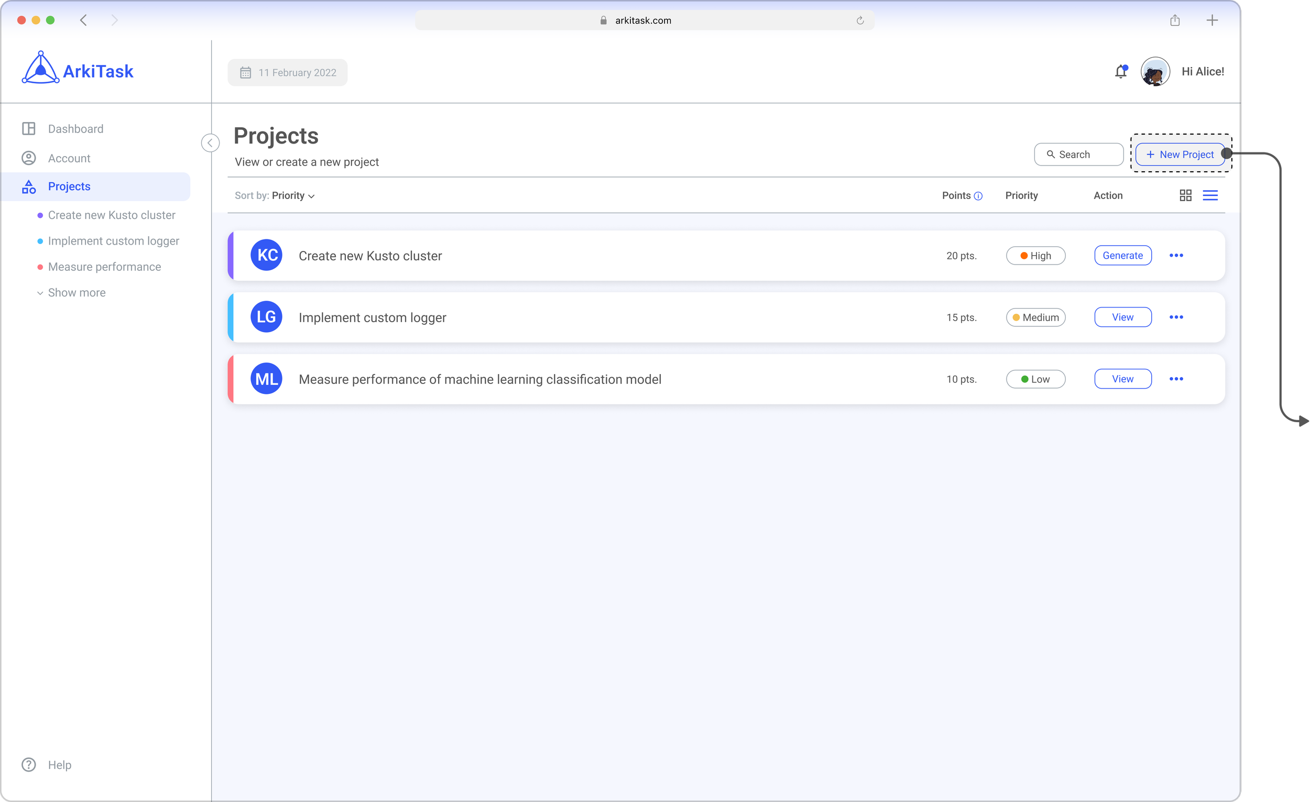Open more options for custom logger project

point(1176,317)
